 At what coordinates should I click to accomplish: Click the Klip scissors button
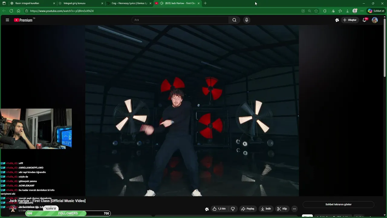[x=282, y=209]
